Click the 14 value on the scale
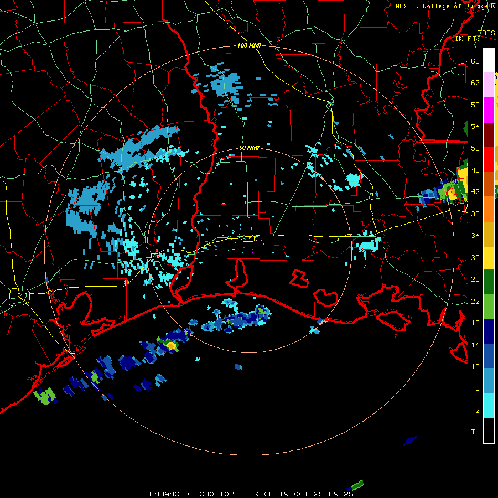The image size is (498, 498). tap(475, 345)
